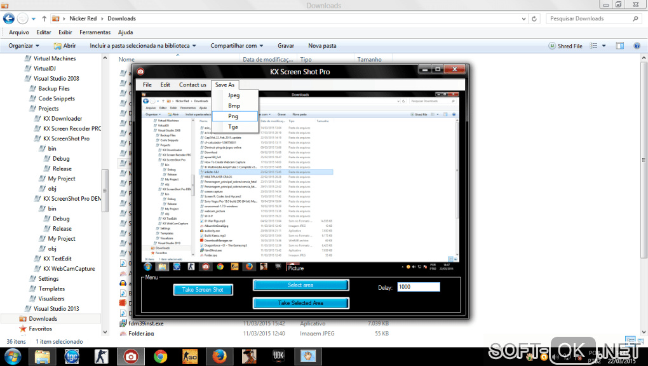The height and width of the screenshot is (366, 648).
Task: Expand the address bar history dropdown
Action: (x=523, y=18)
